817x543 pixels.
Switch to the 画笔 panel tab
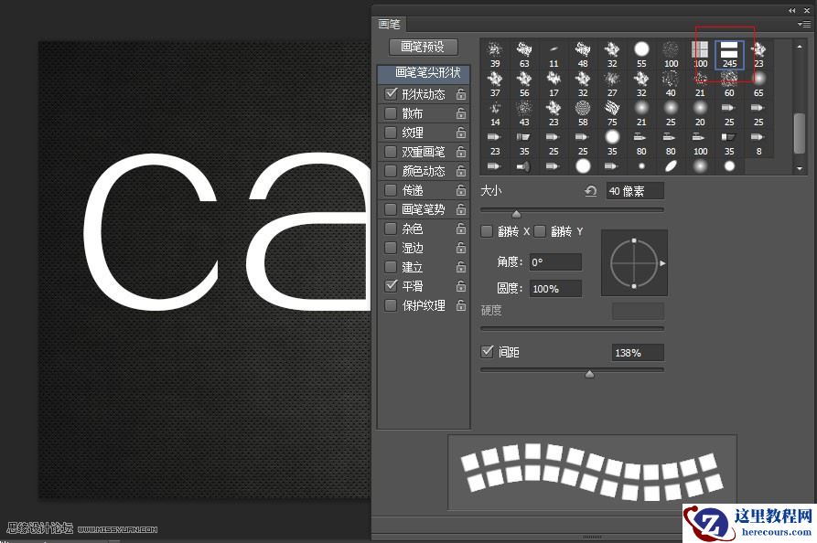click(389, 25)
